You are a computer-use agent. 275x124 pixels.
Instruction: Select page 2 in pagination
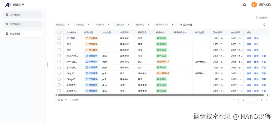[x=244, y=100]
